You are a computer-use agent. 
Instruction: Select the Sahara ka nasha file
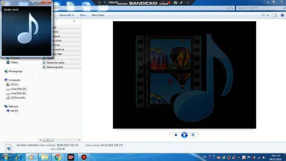pos(55,63)
